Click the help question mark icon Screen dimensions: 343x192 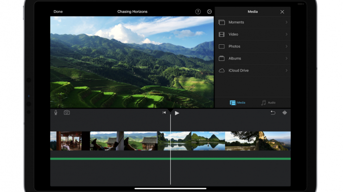[x=198, y=12]
